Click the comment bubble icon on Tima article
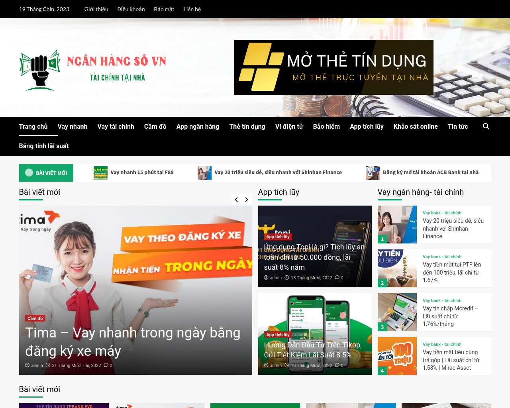 pos(106,365)
